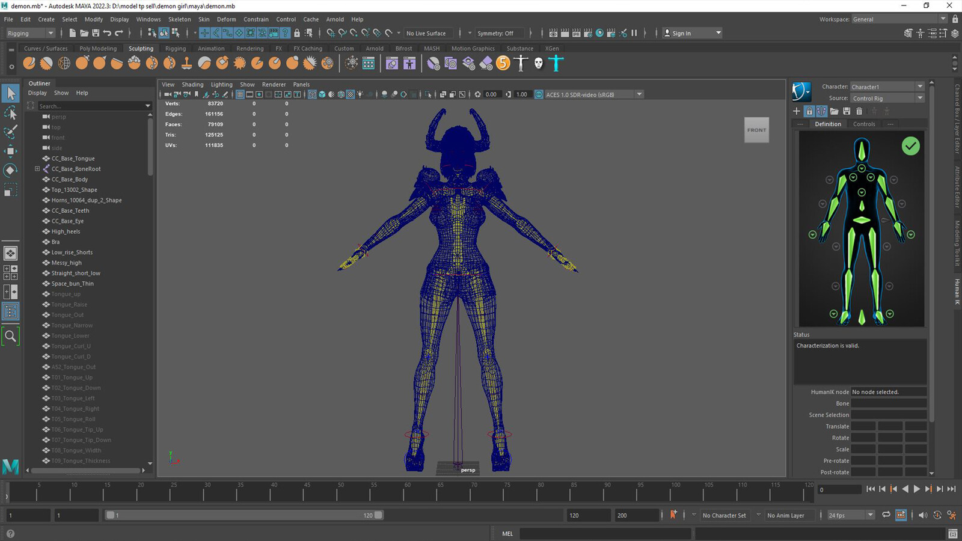The width and height of the screenshot is (962, 541).
Task: Play the animation forwards
Action: coord(917,489)
